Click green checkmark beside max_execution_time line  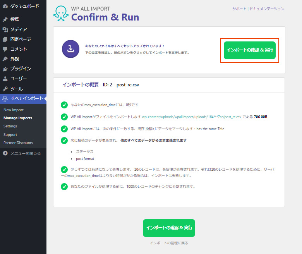point(64,105)
